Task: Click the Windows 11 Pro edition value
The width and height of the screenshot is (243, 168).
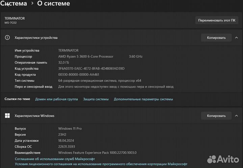Action: 70,129
